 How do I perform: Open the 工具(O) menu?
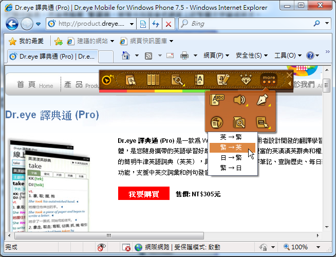click(x=288, y=56)
